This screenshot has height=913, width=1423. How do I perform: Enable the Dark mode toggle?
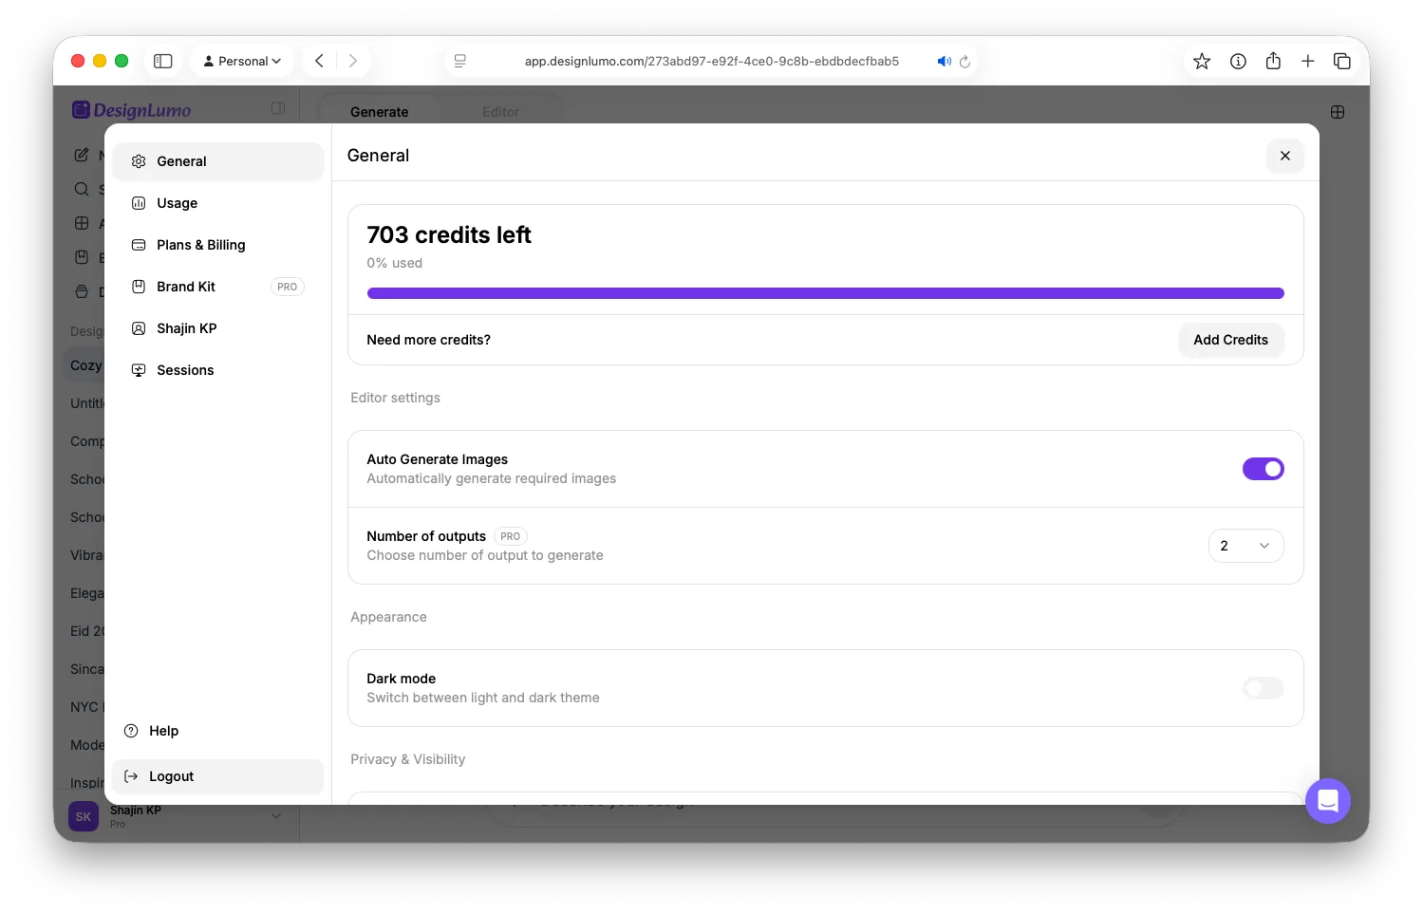coord(1264,688)
